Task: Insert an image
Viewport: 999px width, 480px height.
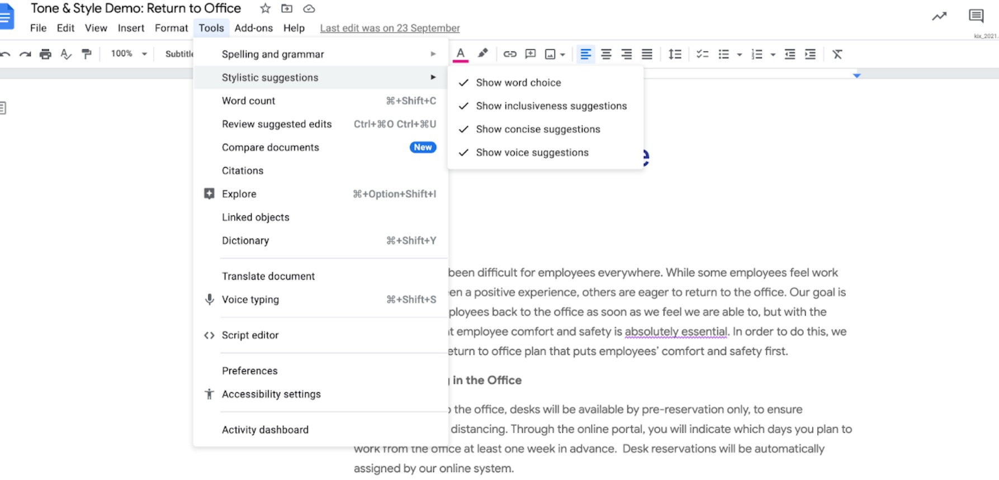Action: [550, 54]
